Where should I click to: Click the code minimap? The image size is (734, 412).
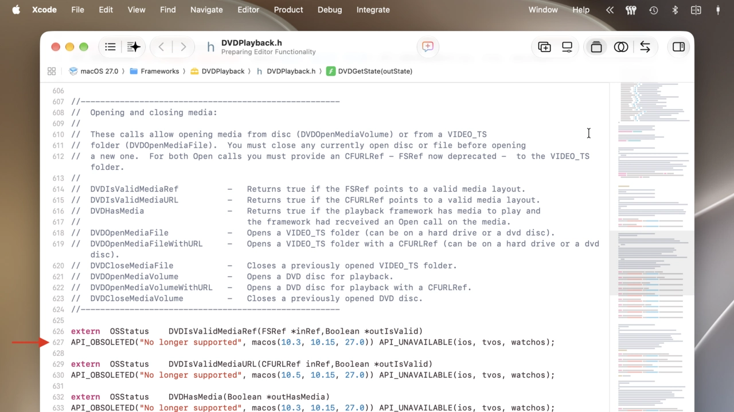point(652,247)
